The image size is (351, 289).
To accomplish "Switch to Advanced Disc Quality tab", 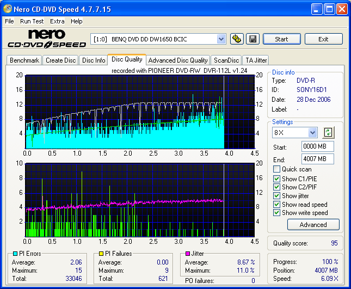I will [178, 60].
